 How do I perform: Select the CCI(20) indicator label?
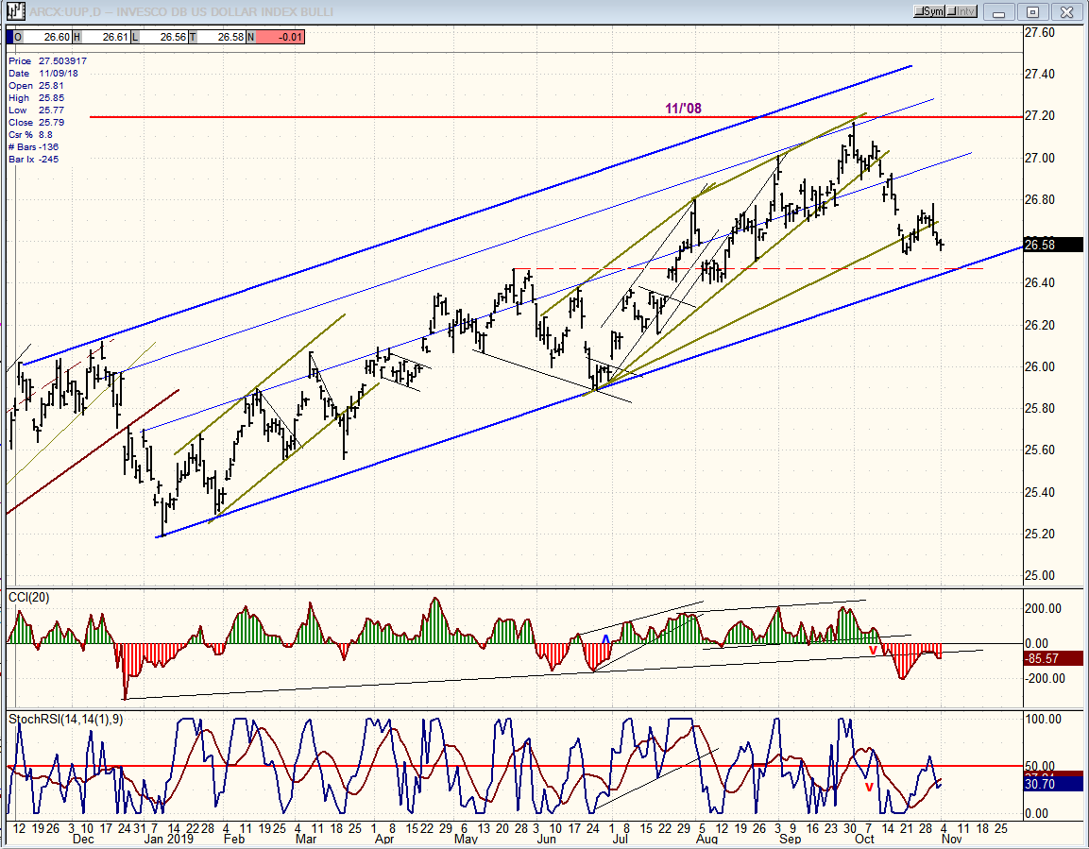(x=29, y=598)
